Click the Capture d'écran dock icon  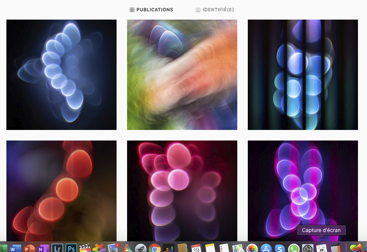322,248
